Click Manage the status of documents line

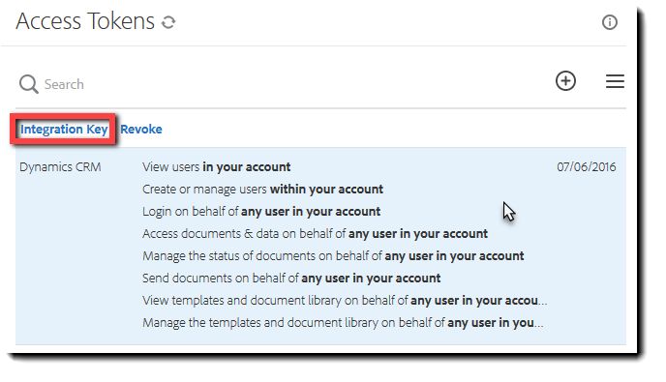coord(333,256)
